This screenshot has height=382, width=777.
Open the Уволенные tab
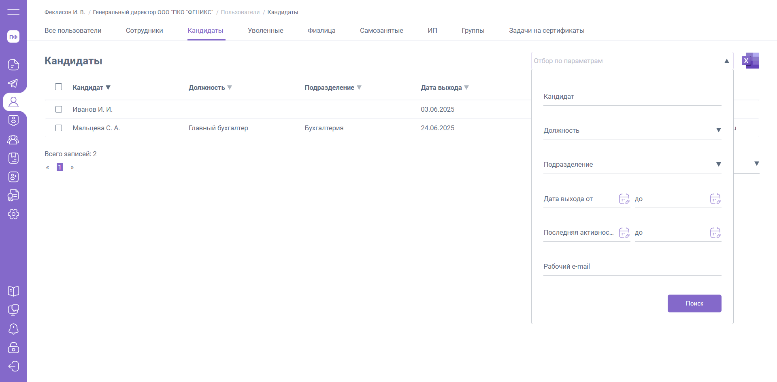(265, 31)
